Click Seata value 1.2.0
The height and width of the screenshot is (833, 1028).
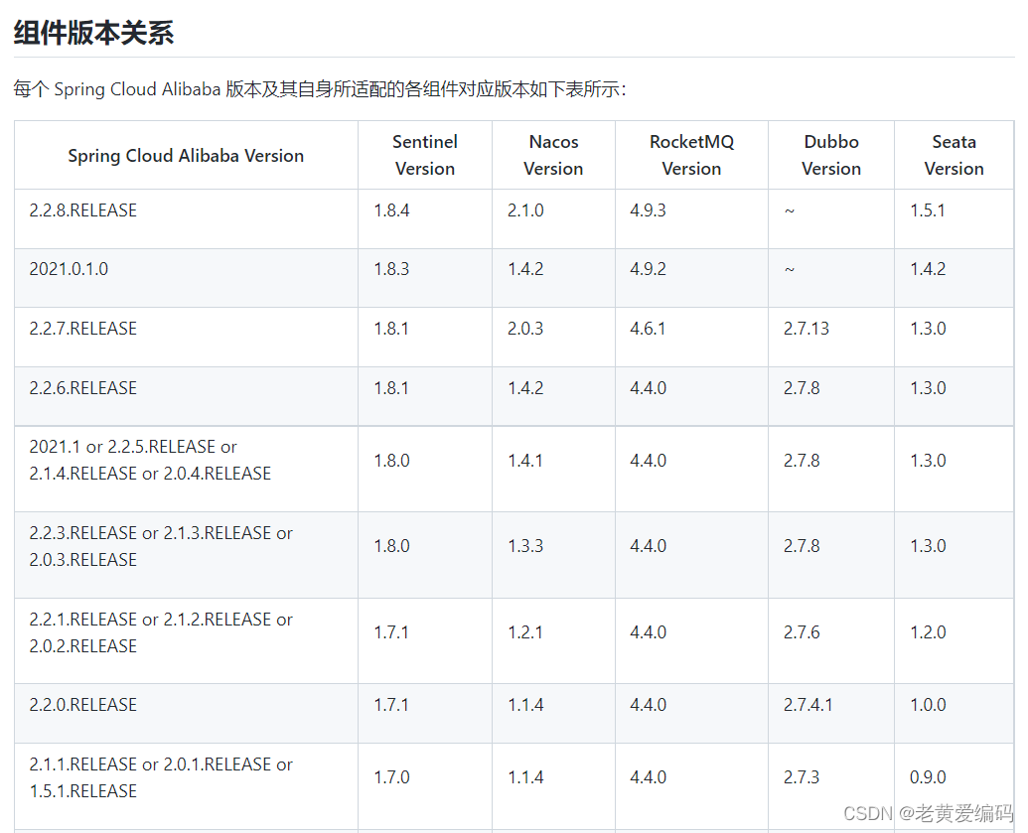pyautogui.click(x=928, y=632)
